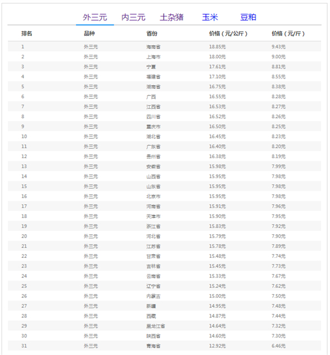Select the 四川省 province cell

153,116
